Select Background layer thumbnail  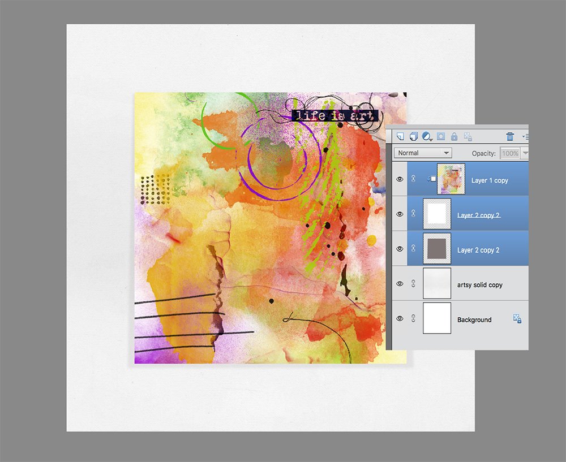[437, 318]
